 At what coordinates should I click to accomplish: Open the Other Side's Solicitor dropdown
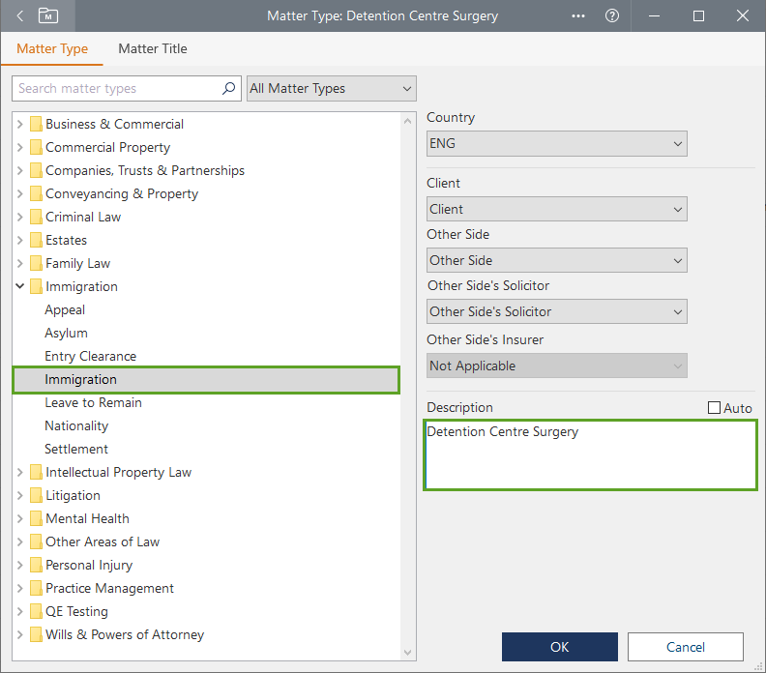[x=556, y=311]
